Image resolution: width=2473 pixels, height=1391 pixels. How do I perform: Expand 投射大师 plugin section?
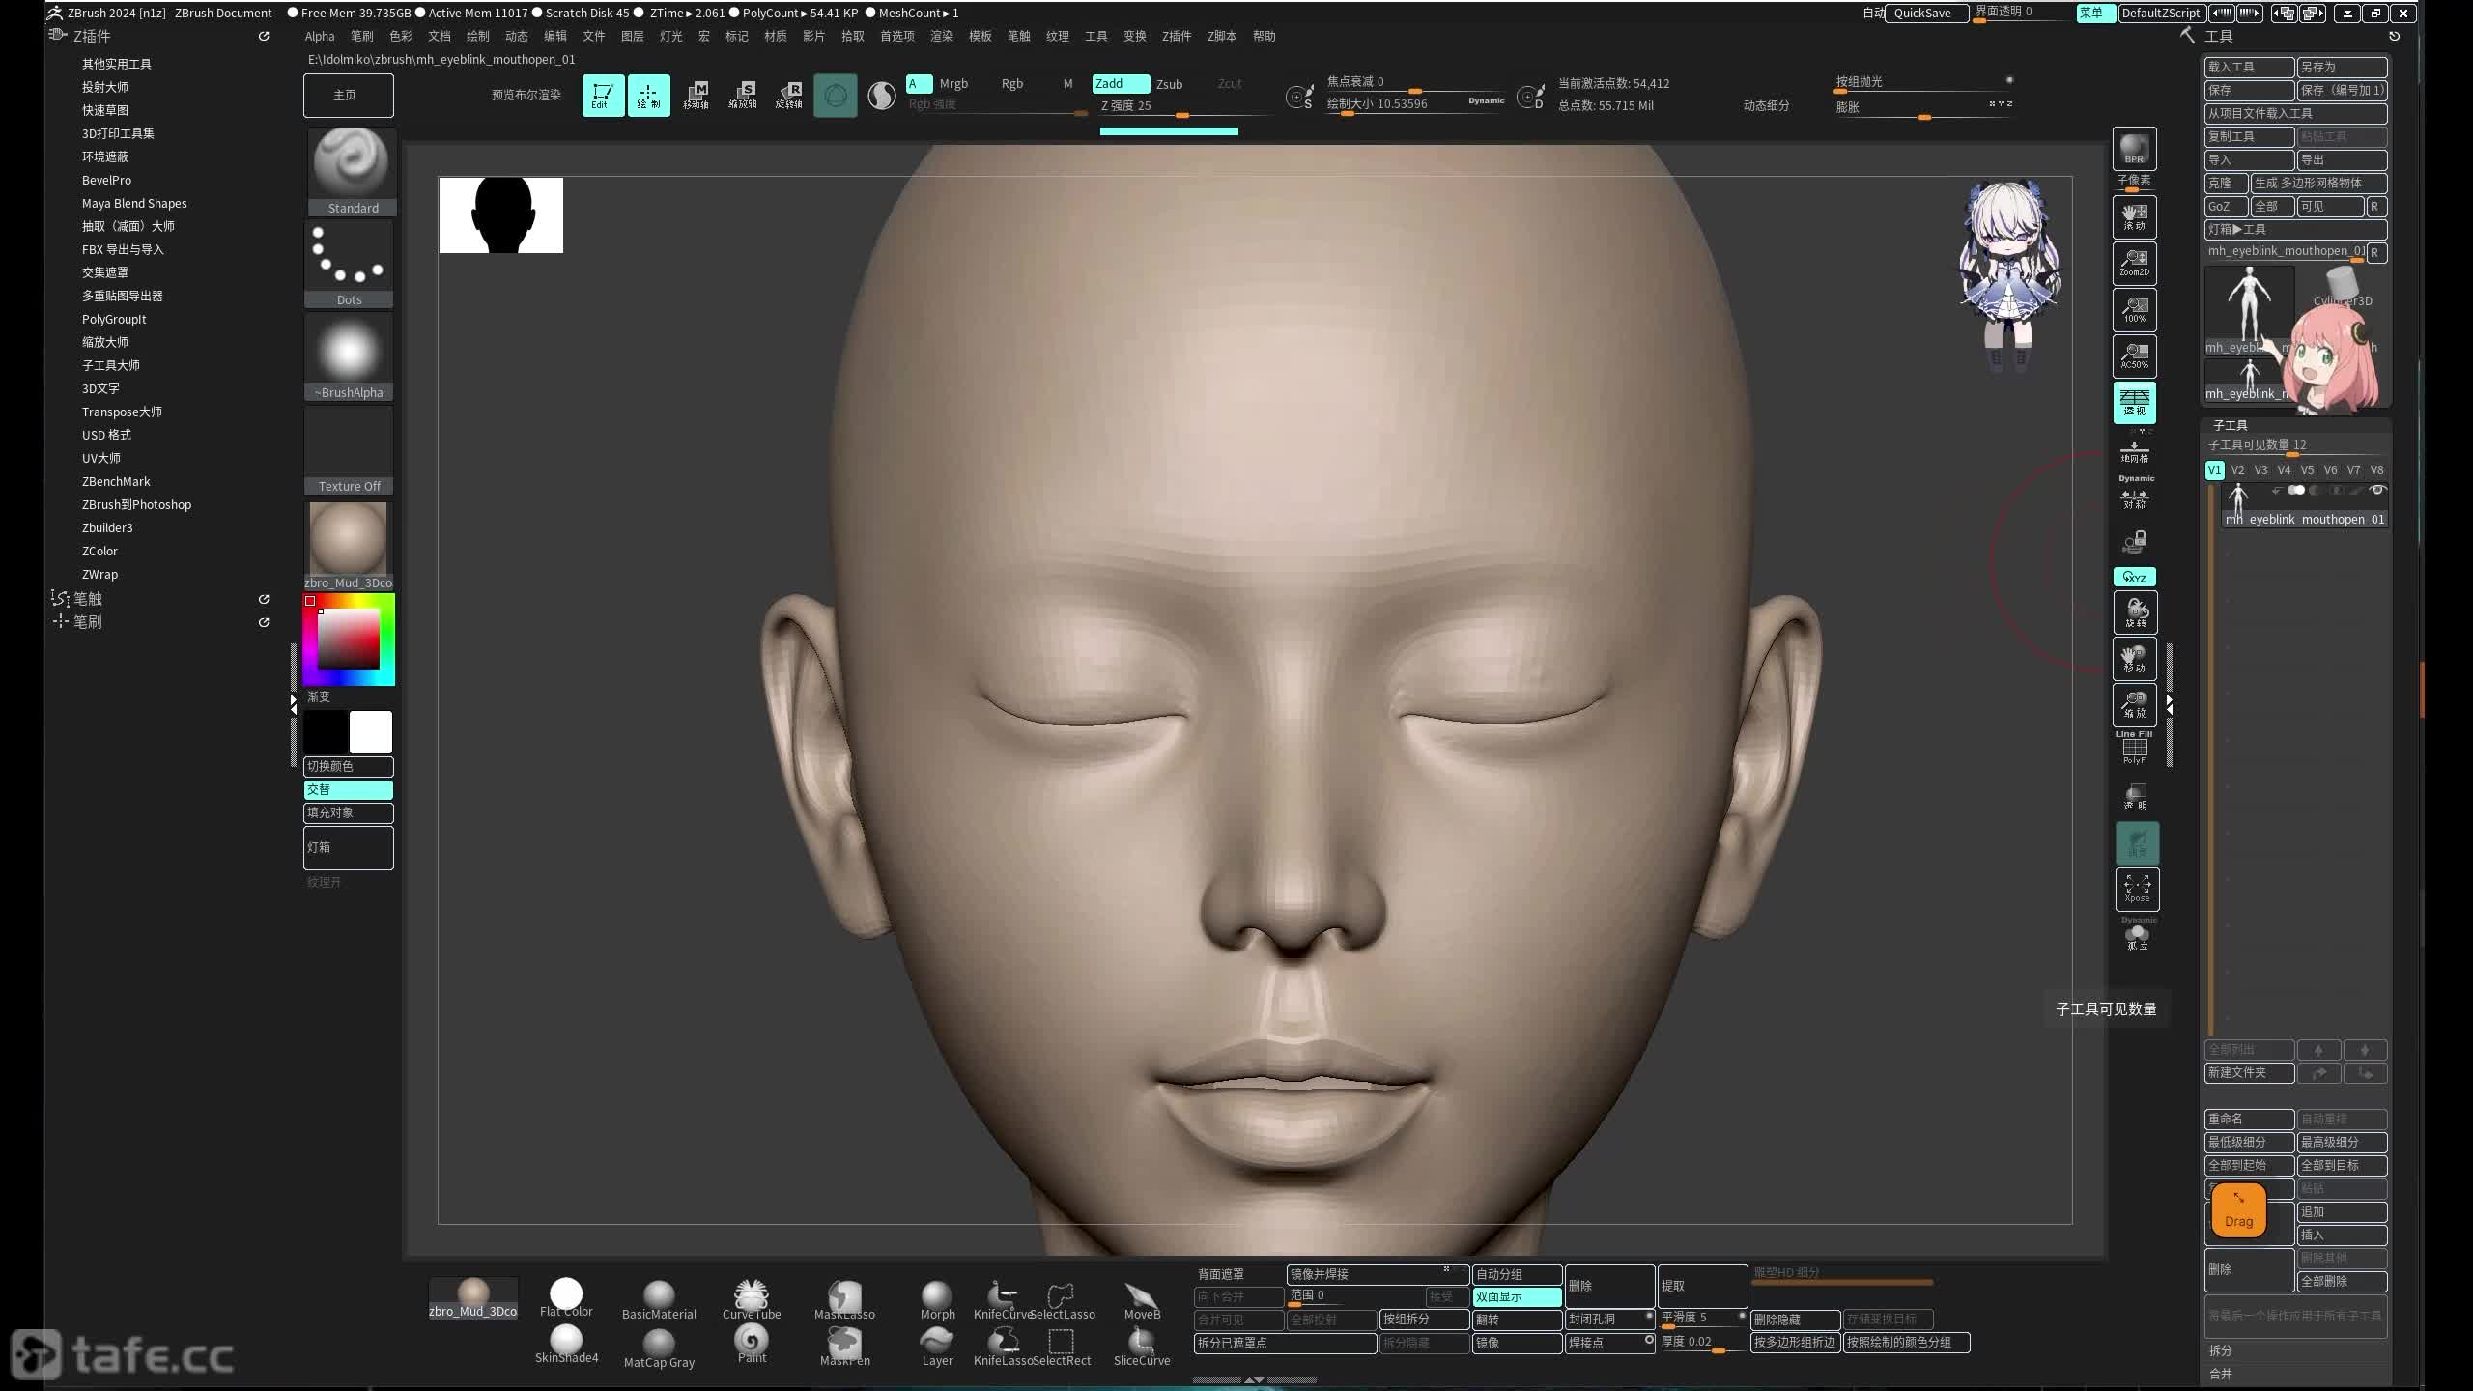coord(105,87)
